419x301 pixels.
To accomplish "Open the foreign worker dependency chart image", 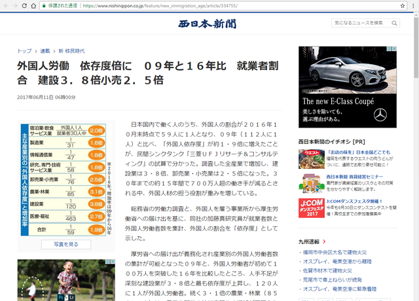I will (x=62, y=179).
